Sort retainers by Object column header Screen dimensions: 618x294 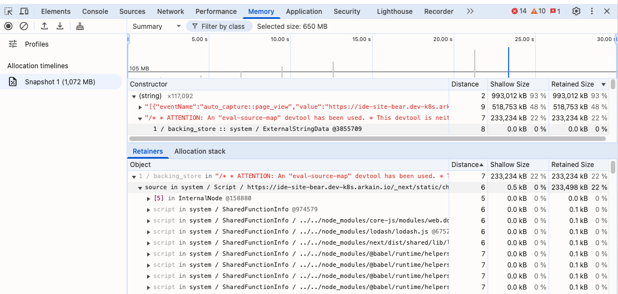tap(288, 165)
